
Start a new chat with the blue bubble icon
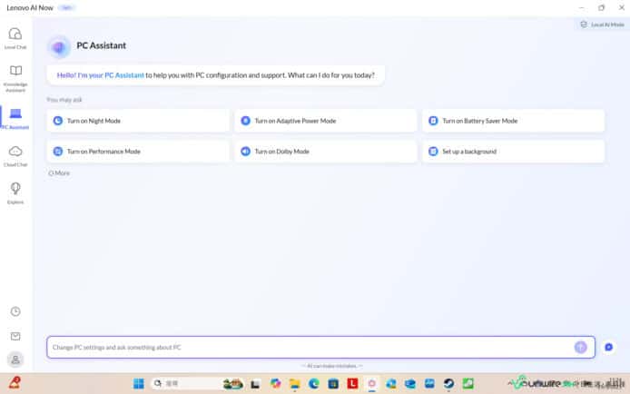coord(609,347)
